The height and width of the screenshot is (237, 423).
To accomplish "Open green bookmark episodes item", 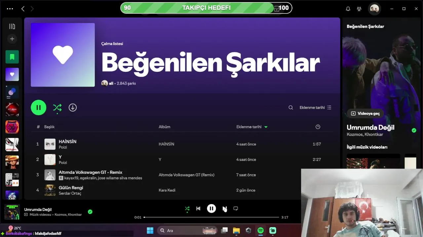I will (12, 57).
